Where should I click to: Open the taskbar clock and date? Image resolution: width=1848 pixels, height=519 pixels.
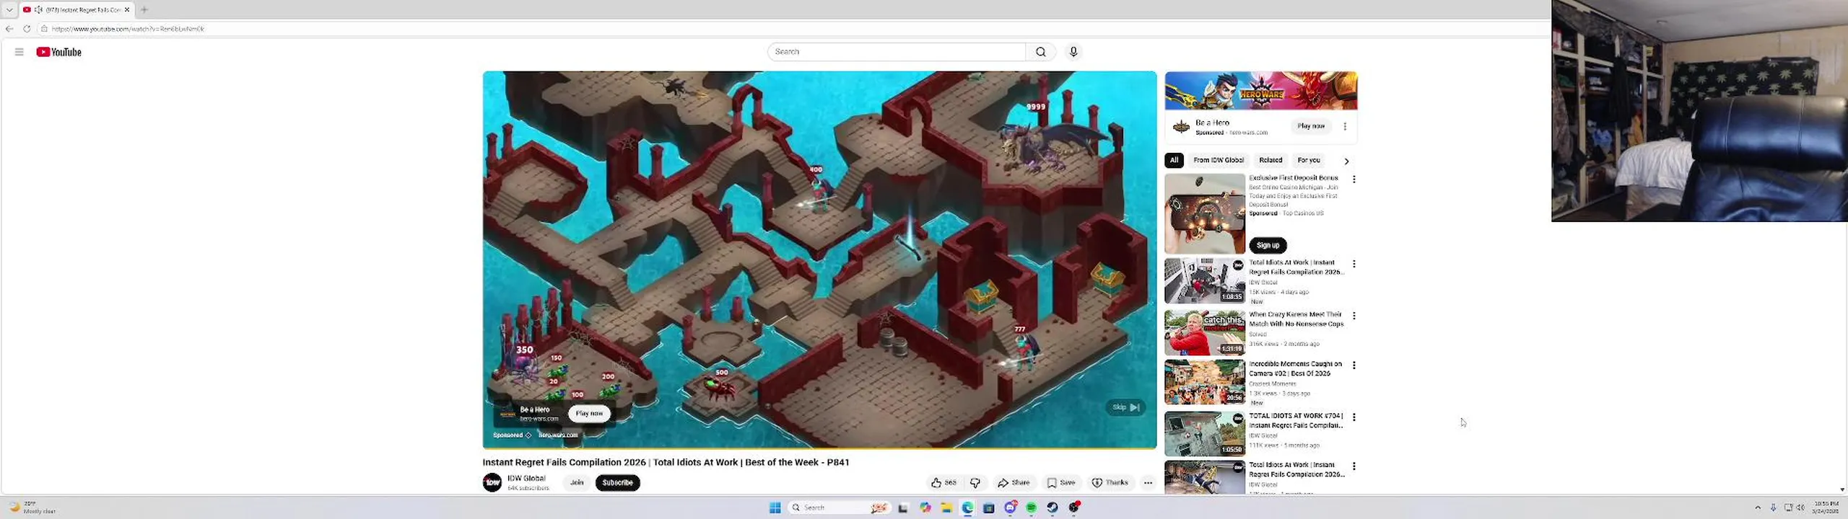[x=1826, y=507]
